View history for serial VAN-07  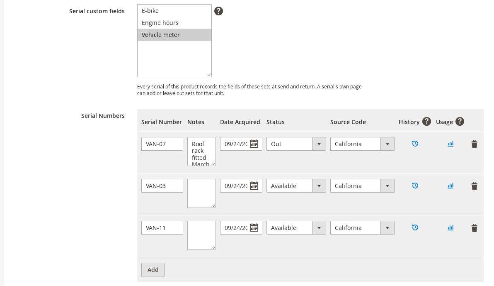tap(415, 144)
